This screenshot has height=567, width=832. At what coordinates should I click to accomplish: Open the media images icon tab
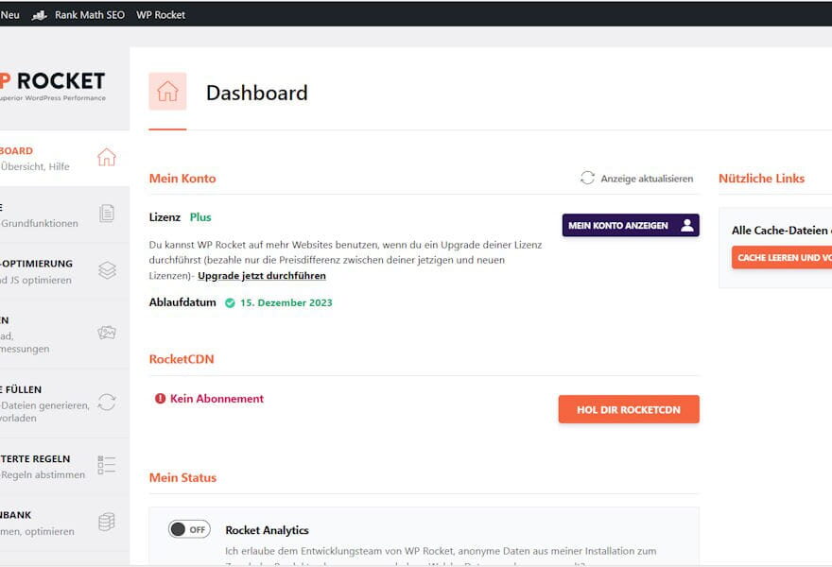tap(107, 333)
